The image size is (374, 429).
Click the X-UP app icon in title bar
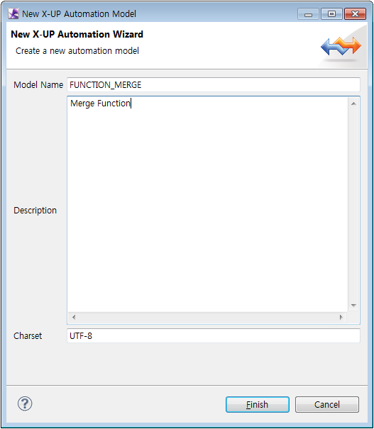(13, 13)
